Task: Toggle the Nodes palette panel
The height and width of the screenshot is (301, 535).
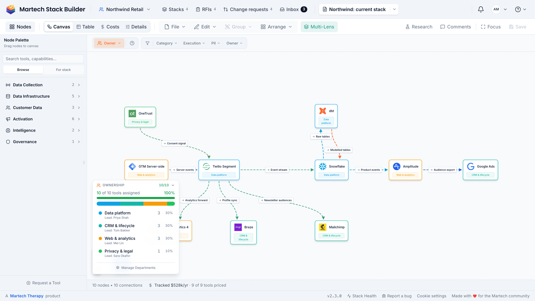Action: 20,27
